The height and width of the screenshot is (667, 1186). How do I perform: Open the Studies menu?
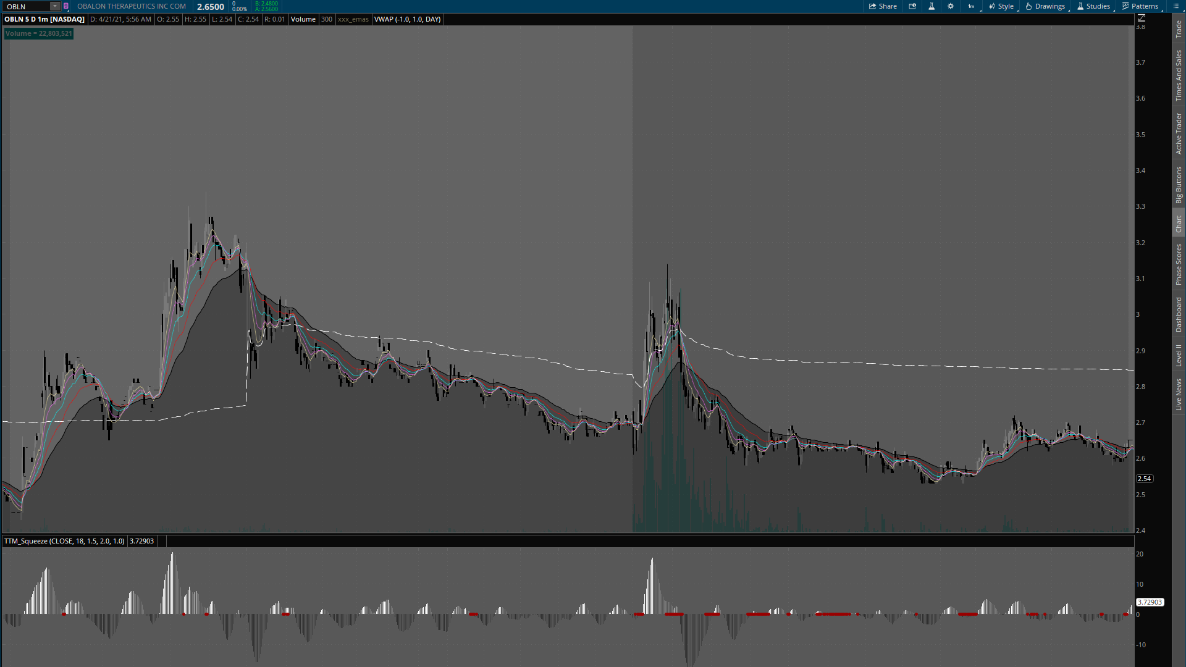point(1094,6)
